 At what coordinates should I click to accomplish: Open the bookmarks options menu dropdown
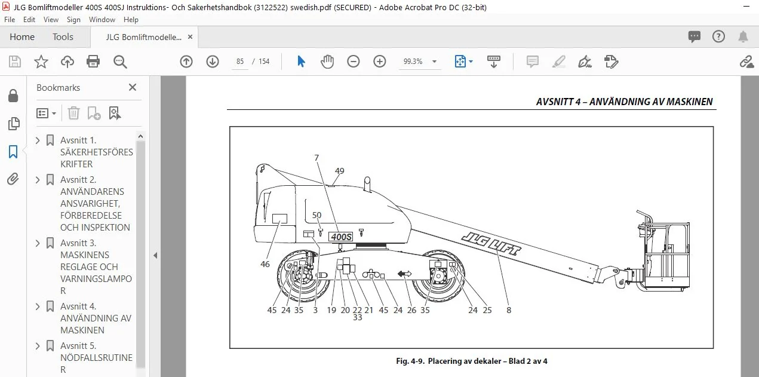point(47,113)
